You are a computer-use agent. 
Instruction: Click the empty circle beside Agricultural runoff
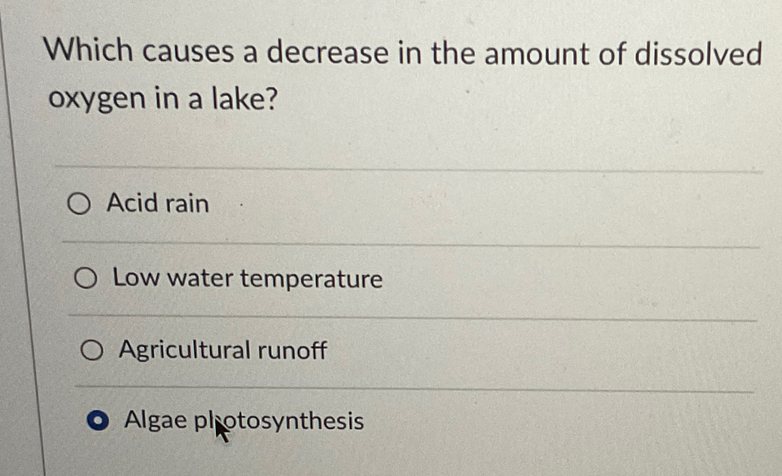click(x=93, y=349)
